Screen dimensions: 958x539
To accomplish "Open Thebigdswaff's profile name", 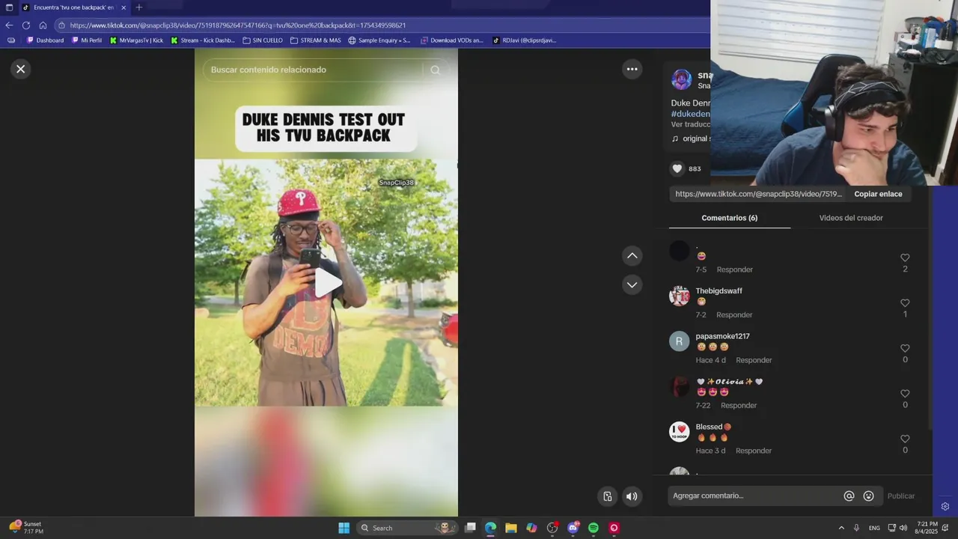I will (x=719, y=291).
